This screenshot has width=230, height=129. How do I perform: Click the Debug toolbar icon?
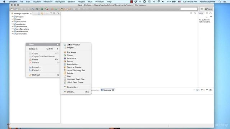pyautogui.click(x=37, y=9)
